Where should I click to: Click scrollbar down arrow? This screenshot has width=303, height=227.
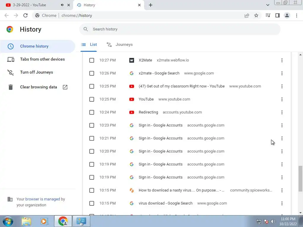[300, 213]
